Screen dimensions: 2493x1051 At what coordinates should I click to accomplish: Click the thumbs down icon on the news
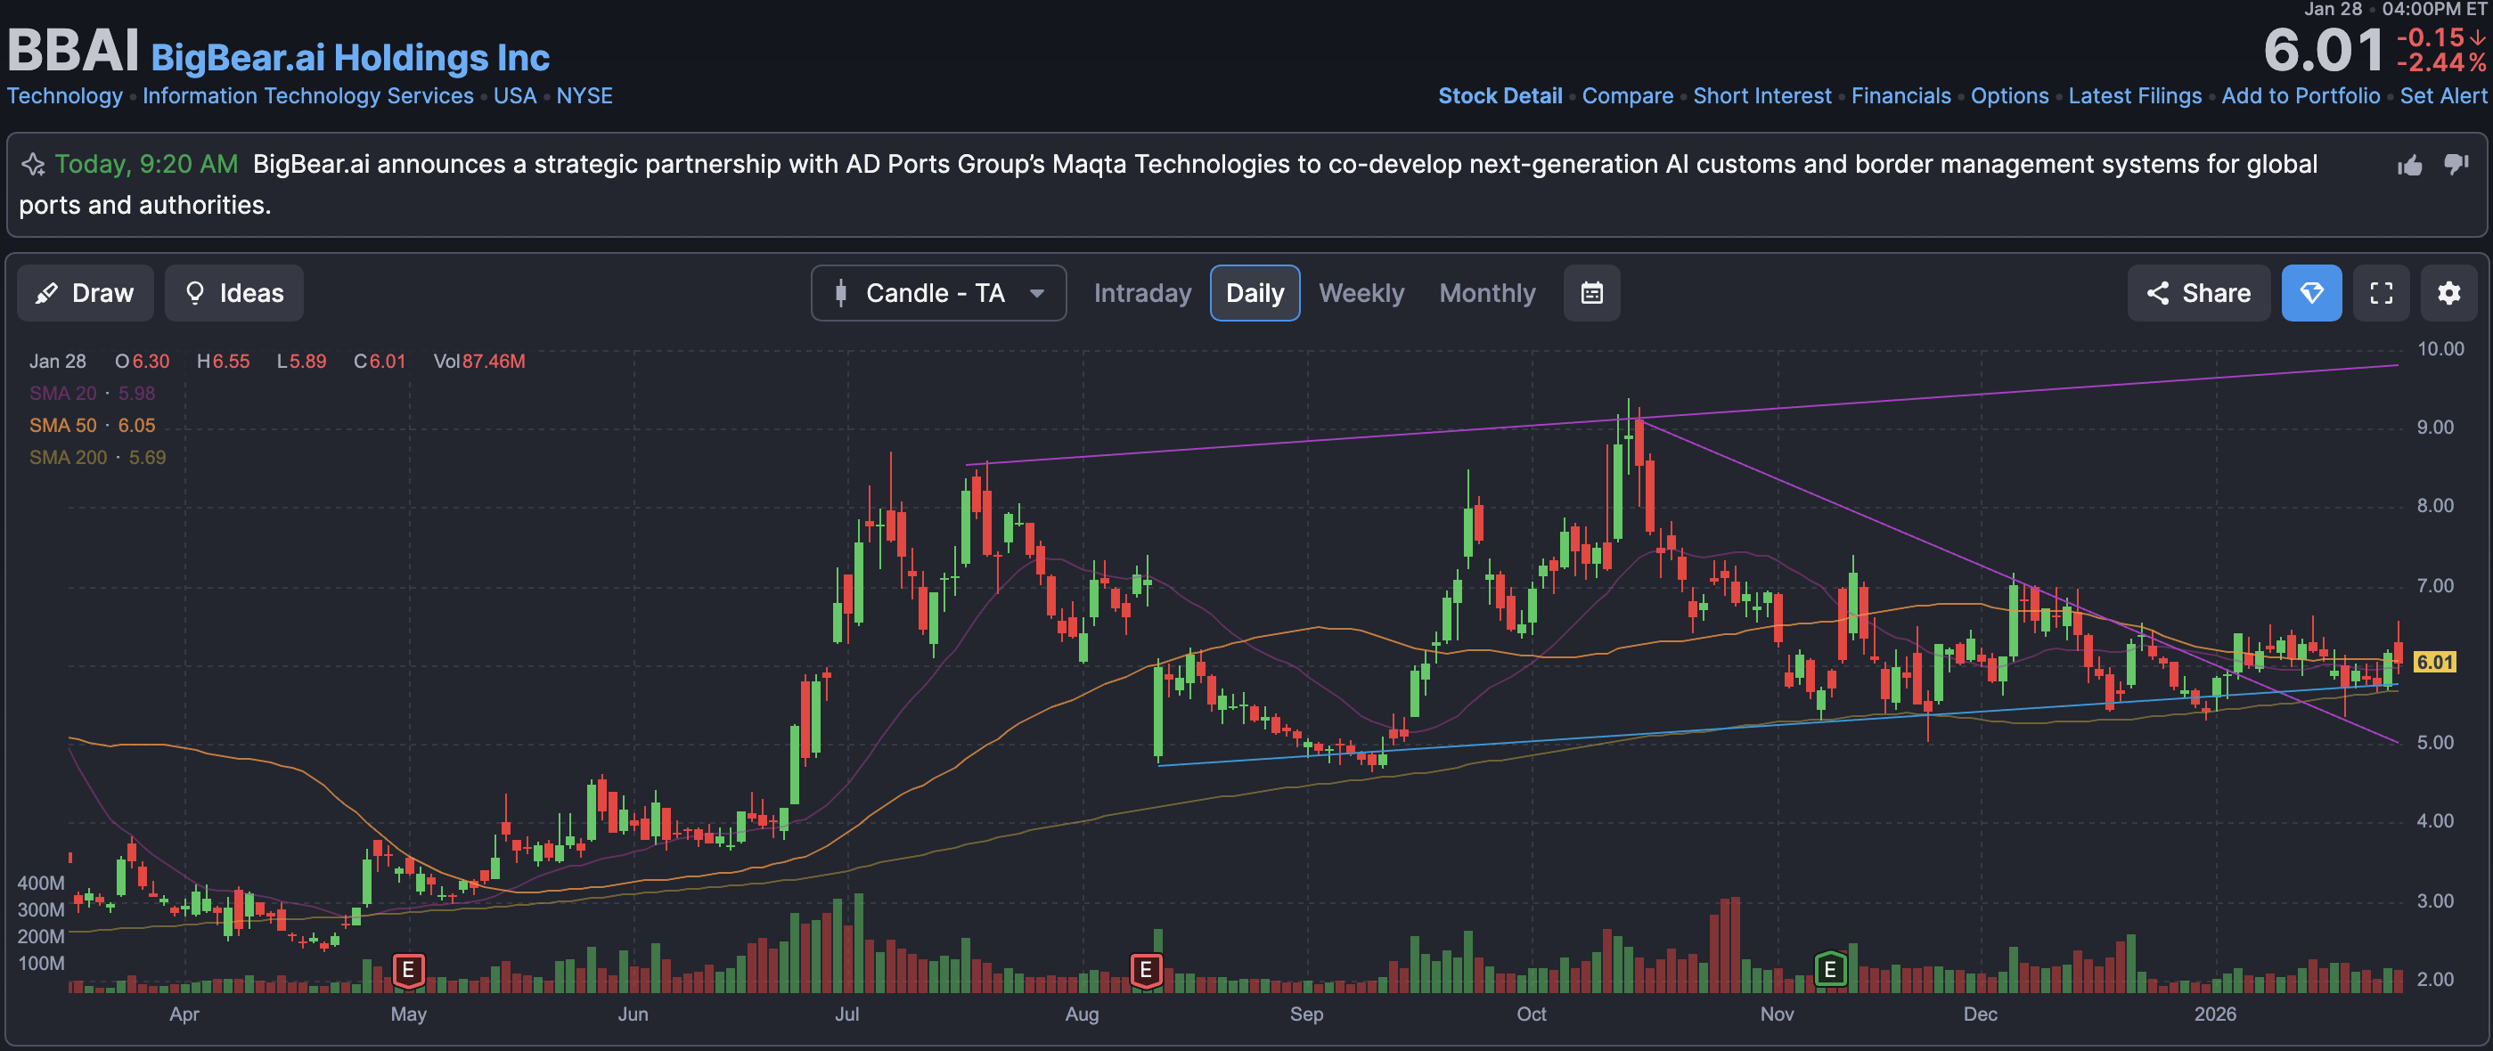2456,164
